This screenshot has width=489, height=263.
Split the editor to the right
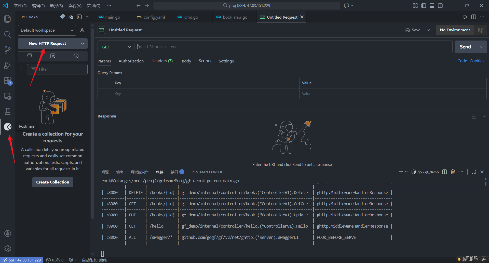pyautogui.click(x=474, y=17)
